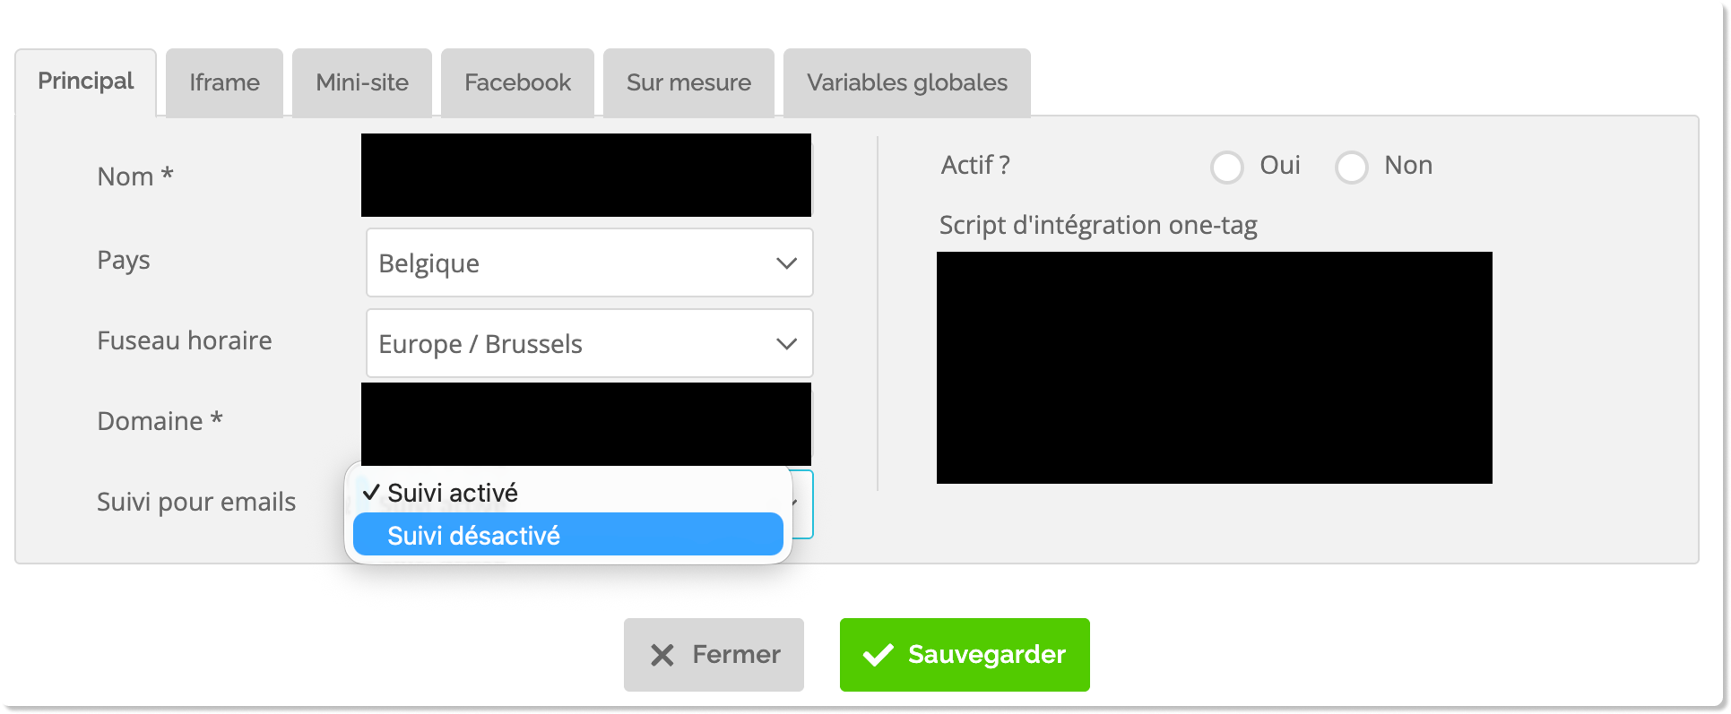Click the chevron arrow of Fuseau horaire

click(786, 344)
